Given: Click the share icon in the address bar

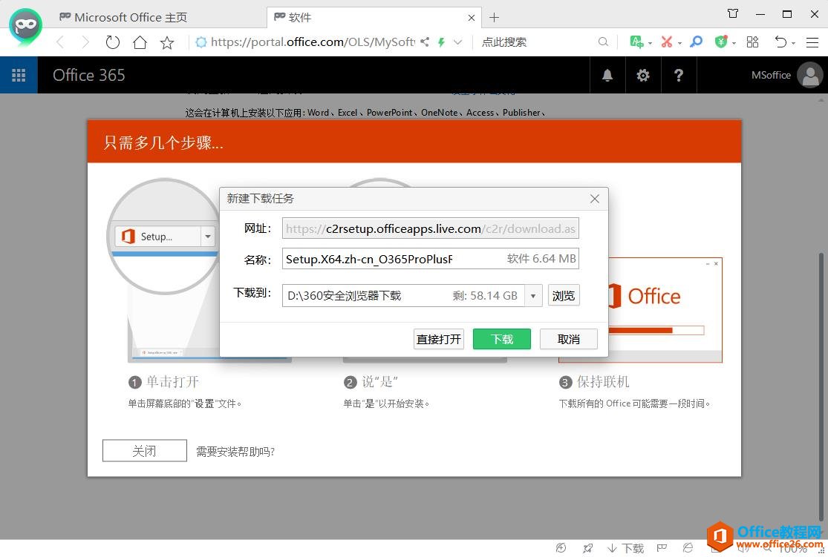Looking at the screenshot, I should point(425,42).
